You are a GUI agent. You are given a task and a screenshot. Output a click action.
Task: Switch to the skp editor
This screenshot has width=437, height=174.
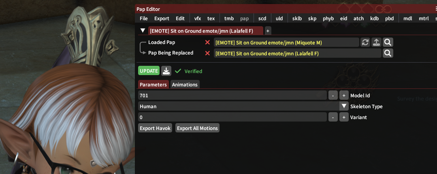tap(312, 19)
